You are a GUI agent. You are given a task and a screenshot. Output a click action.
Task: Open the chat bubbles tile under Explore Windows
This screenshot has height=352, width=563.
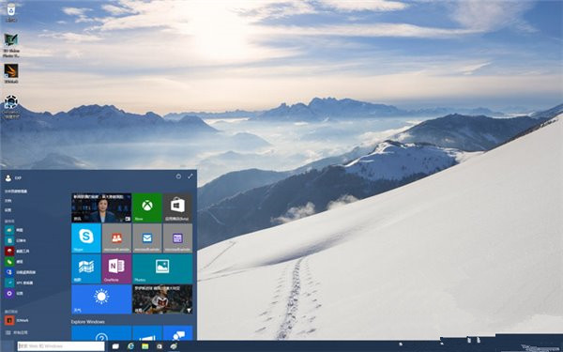point(177,333)
